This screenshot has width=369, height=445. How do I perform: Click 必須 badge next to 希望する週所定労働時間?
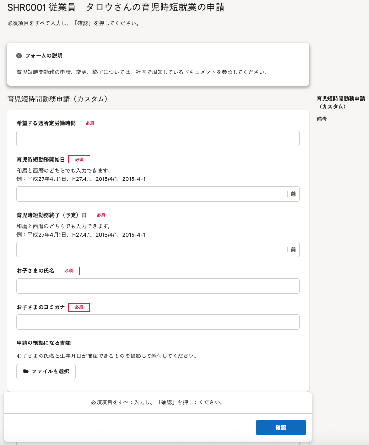coord(89,123)
